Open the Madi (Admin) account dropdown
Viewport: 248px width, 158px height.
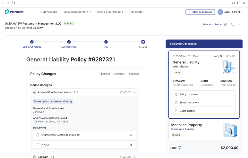[230, 12]
